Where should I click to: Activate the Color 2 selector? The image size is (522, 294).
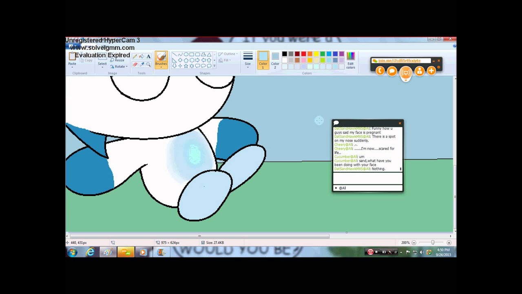(275, 60)
